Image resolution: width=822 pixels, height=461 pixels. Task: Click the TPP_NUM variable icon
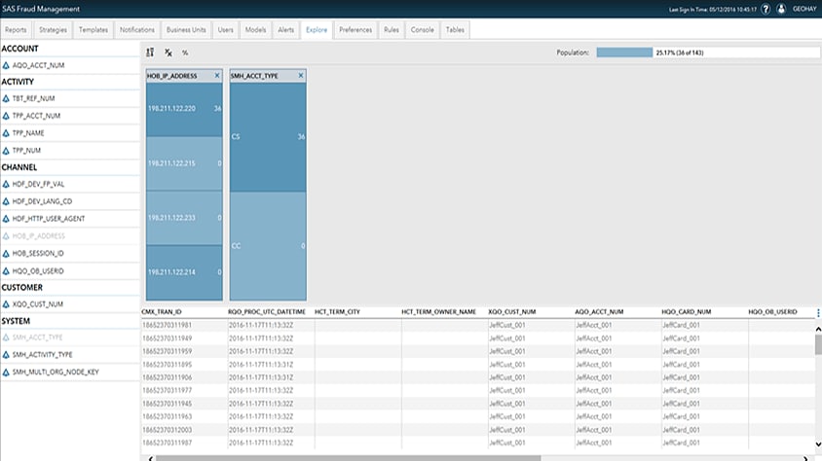[x=6, y=150]
